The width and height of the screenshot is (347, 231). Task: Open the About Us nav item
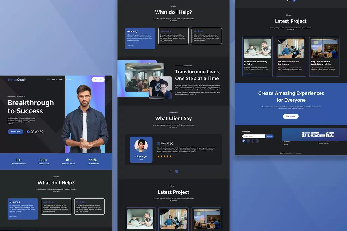click(54, 79)
